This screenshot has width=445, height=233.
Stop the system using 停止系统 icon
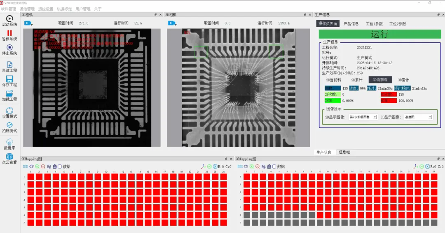[x=9, y=47]
